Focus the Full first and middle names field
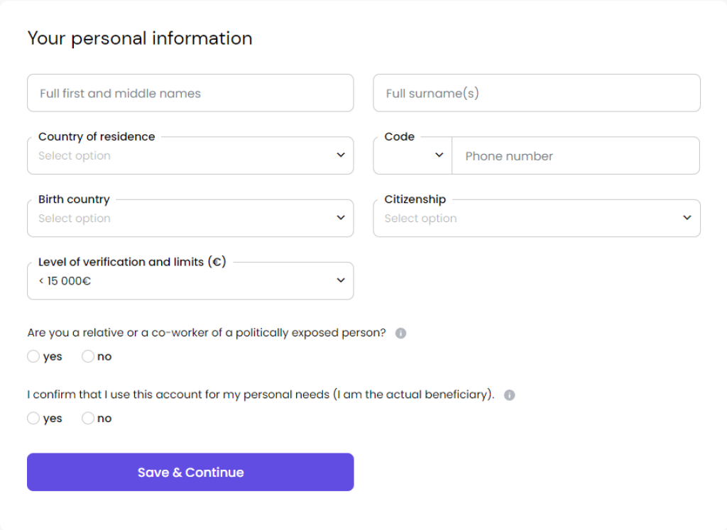The height and width of the screenshot is (530, 727). click(190, 93)
